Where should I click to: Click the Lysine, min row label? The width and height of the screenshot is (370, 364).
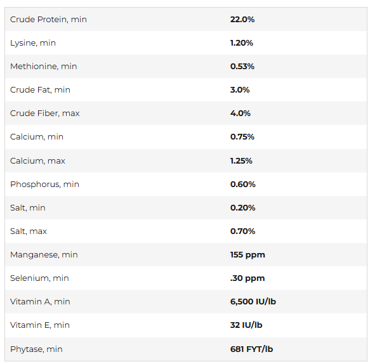click(33, 43)
